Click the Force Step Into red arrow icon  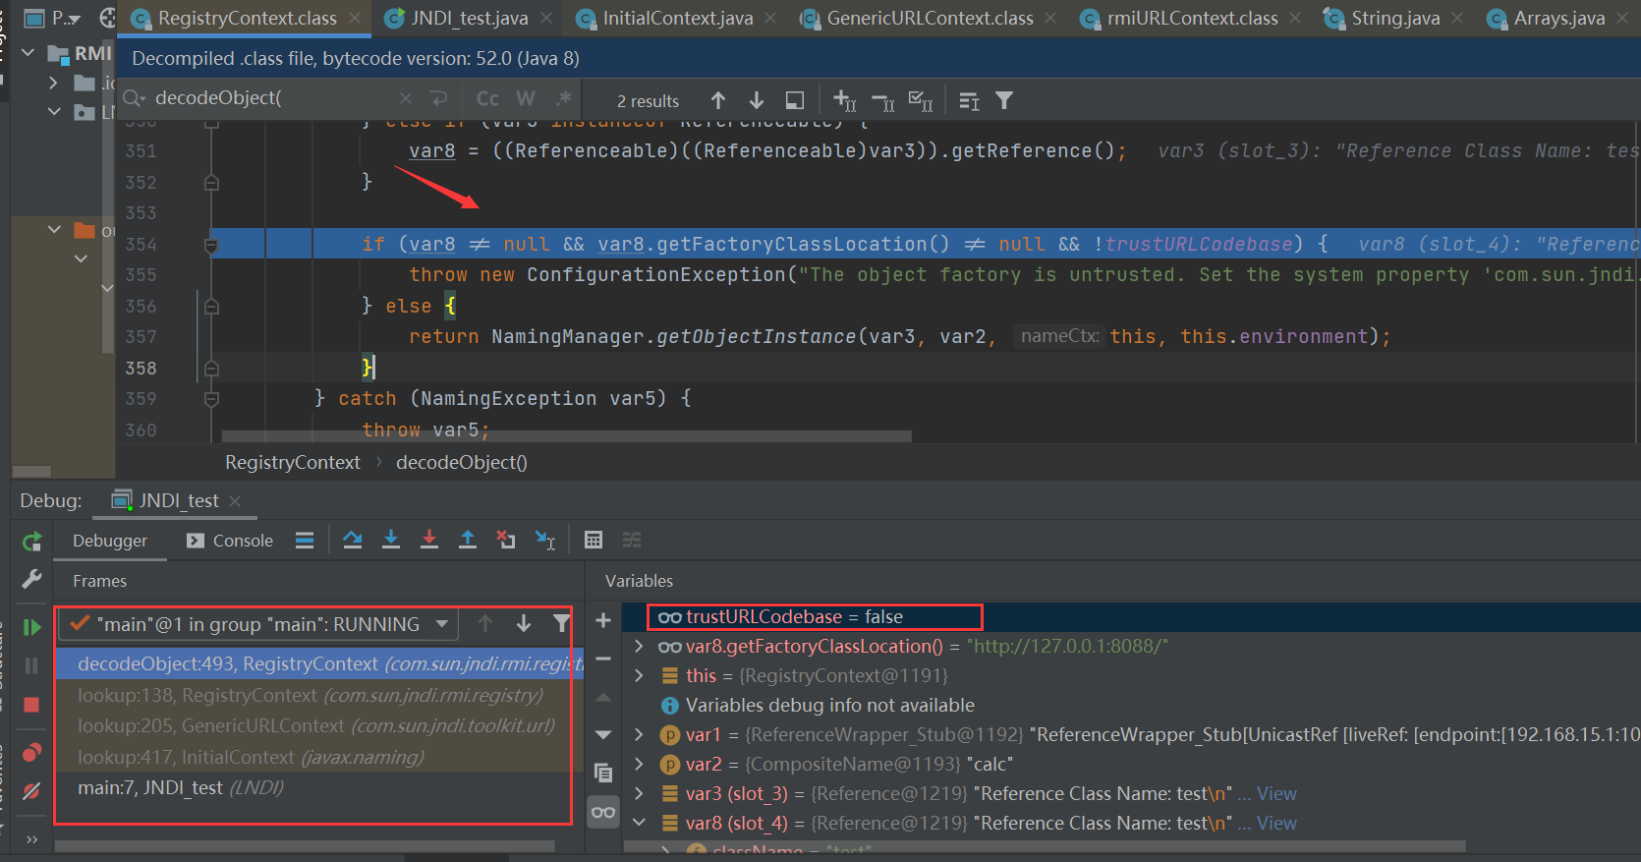click(429, 540)
